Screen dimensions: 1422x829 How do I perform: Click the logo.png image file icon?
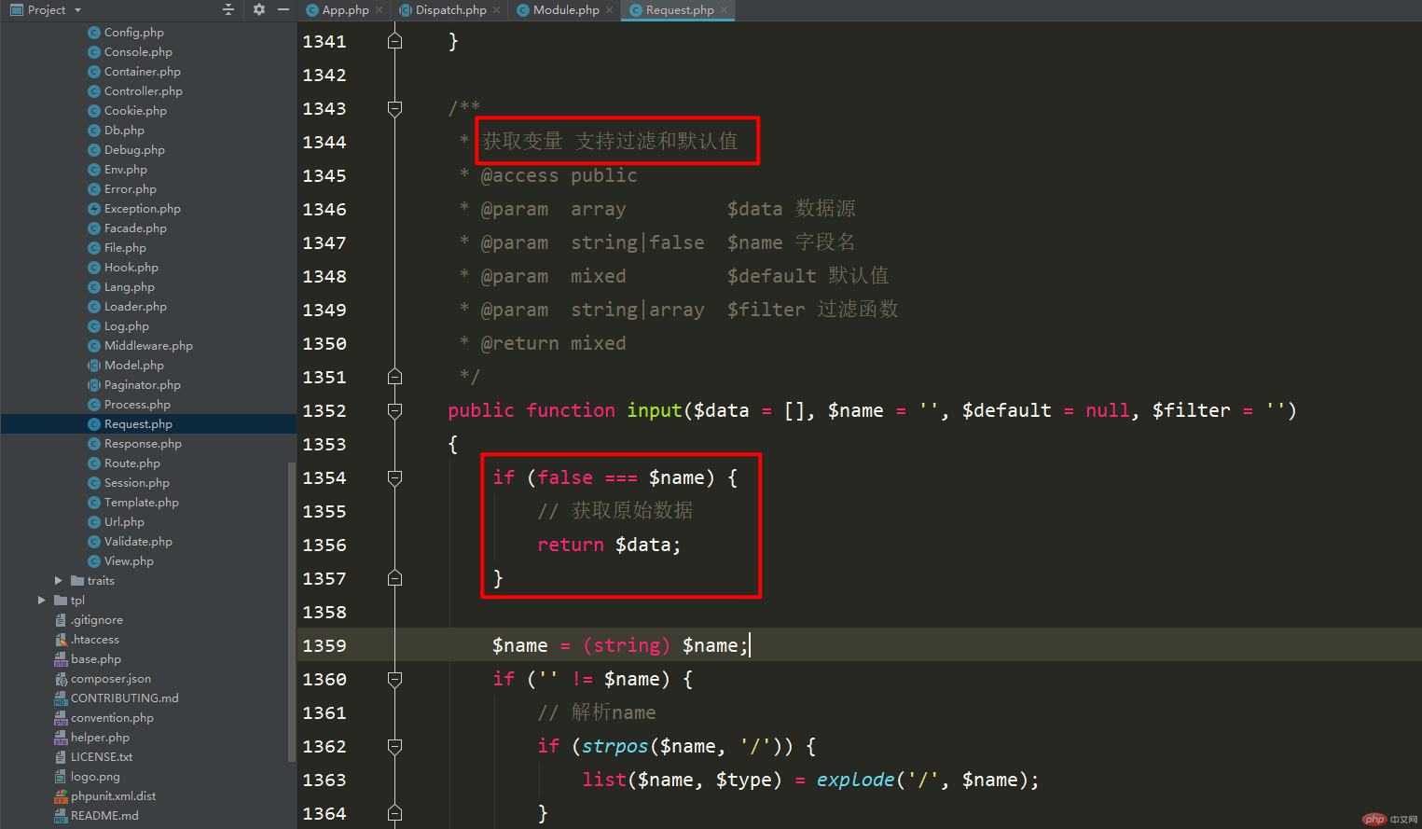click(62, 777)
